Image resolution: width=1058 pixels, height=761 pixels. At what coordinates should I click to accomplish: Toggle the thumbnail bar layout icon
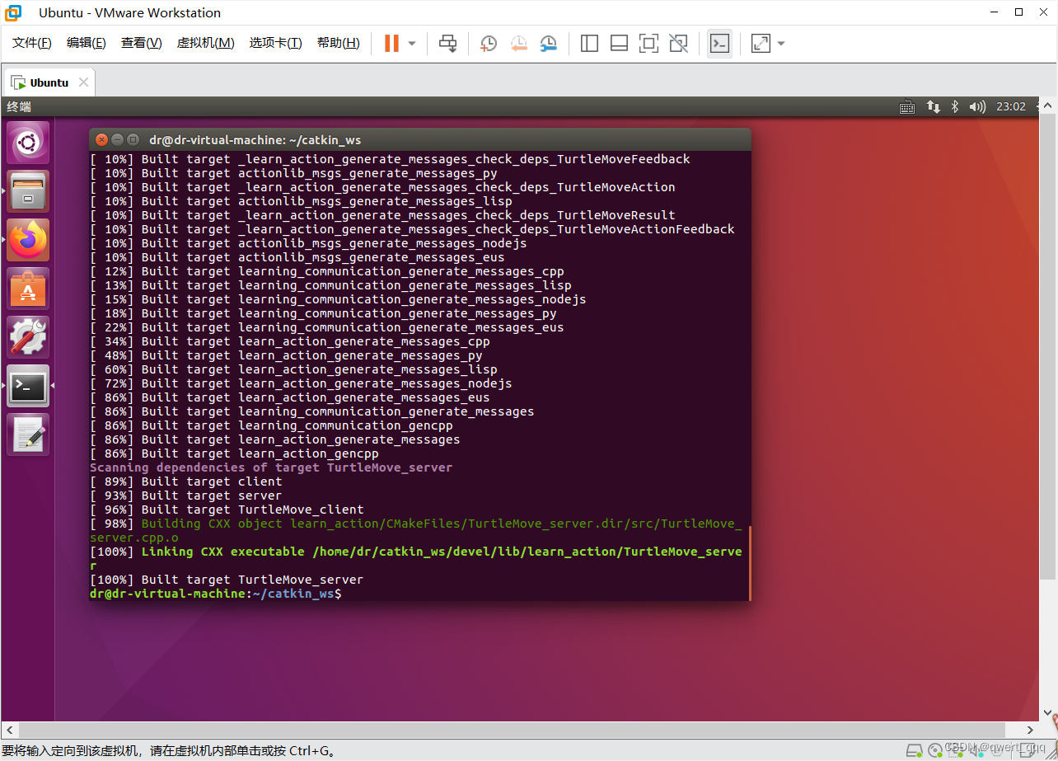click(619, 44)
